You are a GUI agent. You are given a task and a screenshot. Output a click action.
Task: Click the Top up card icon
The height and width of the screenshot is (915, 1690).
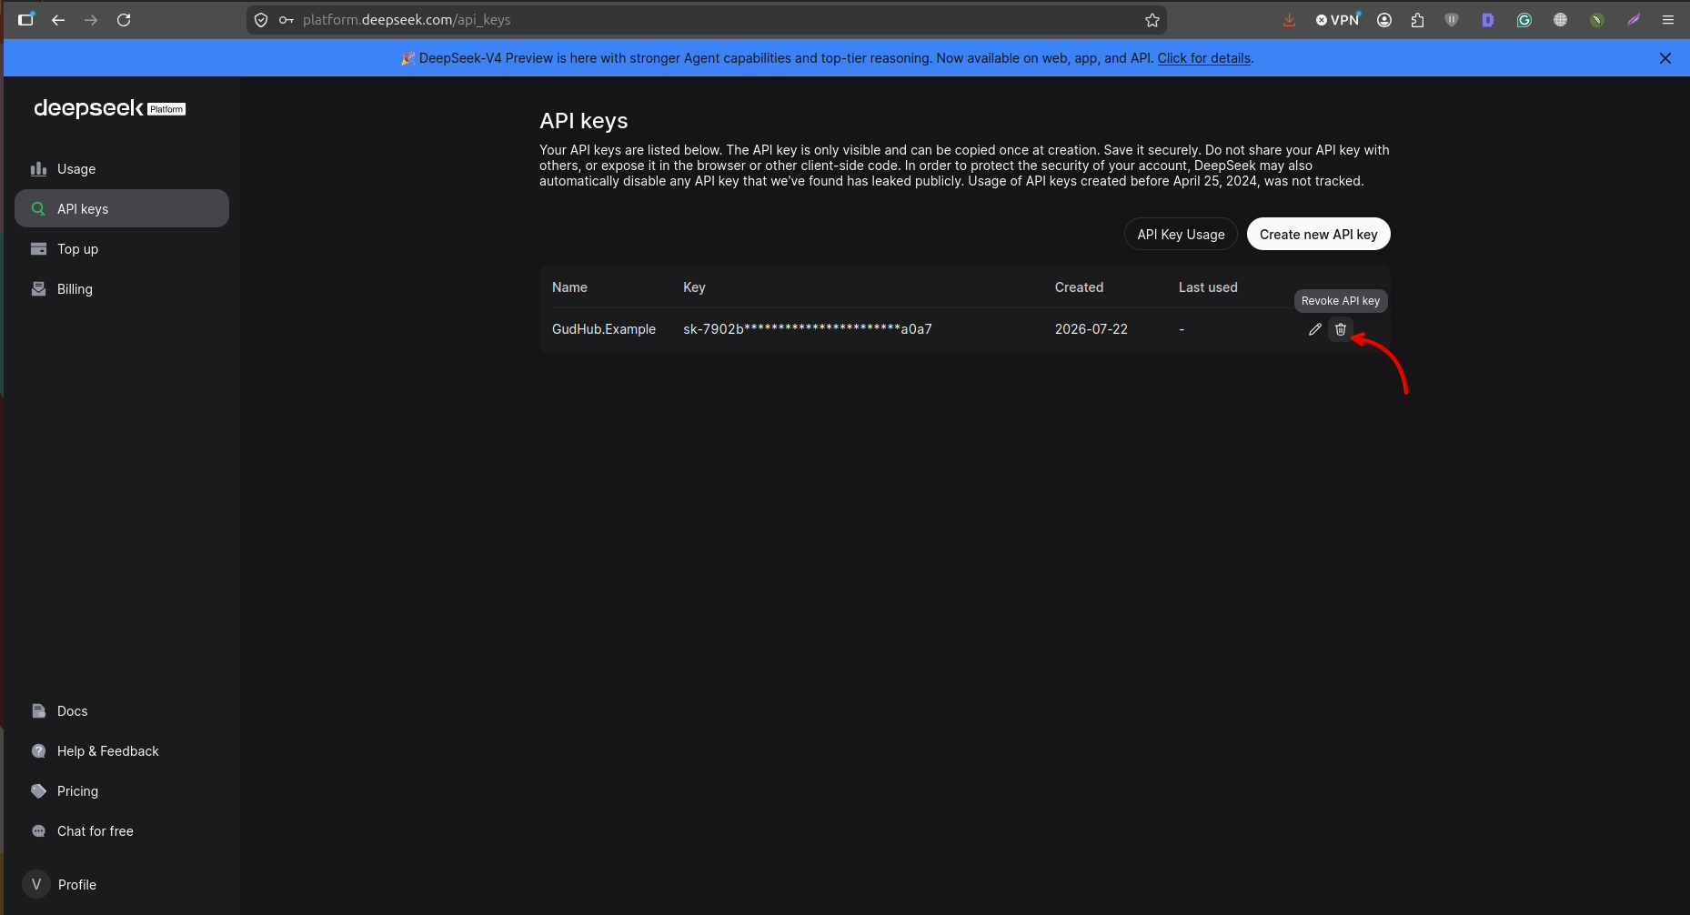(38, 249)
